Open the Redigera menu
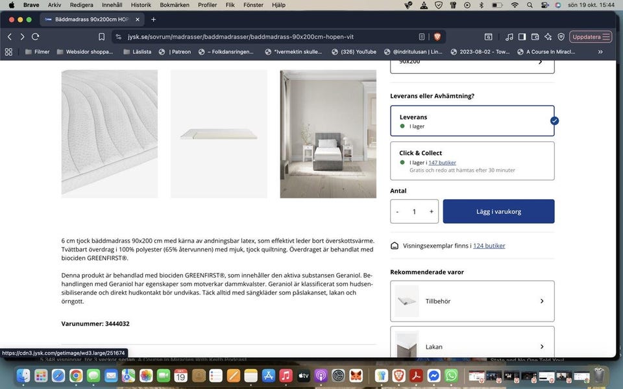The height and width of the screenshot is (389, 623). [x=82, y=5]
